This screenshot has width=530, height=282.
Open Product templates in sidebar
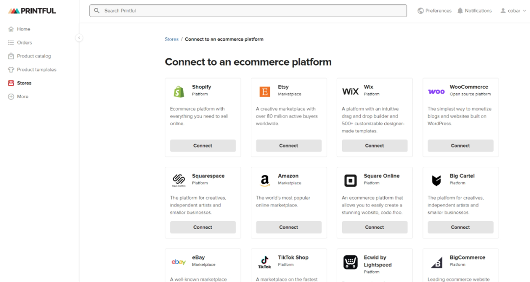(36, 70)
